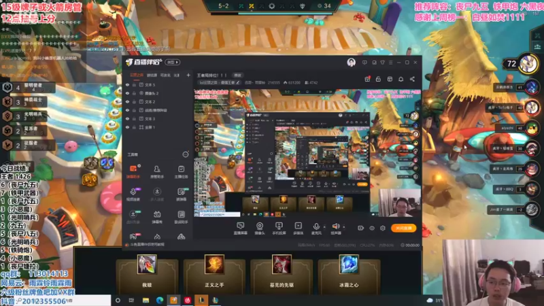Hide the 文本 5 layer
544x306 pixels.
pyautogui.click(x=127, y=84)
